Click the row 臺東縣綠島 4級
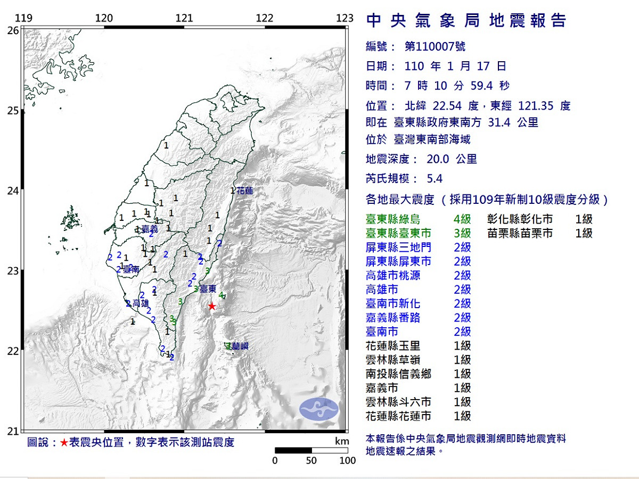Viewport: 639px width, 479px height. point(419,219)
